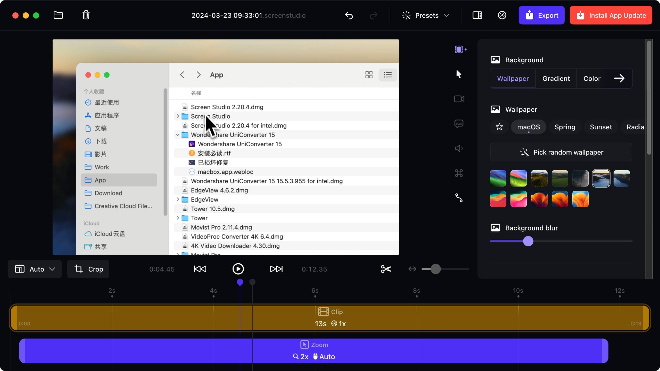Screen dimensions: 660x371
Task: Adjust the Background blur slider handle
Action: pyautogui.click(x=528, y=241)
